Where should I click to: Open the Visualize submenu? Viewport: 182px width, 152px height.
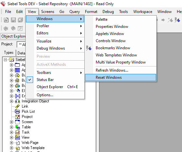point(55,41)
